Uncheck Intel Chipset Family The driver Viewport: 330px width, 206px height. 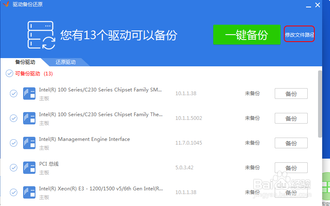14,118
